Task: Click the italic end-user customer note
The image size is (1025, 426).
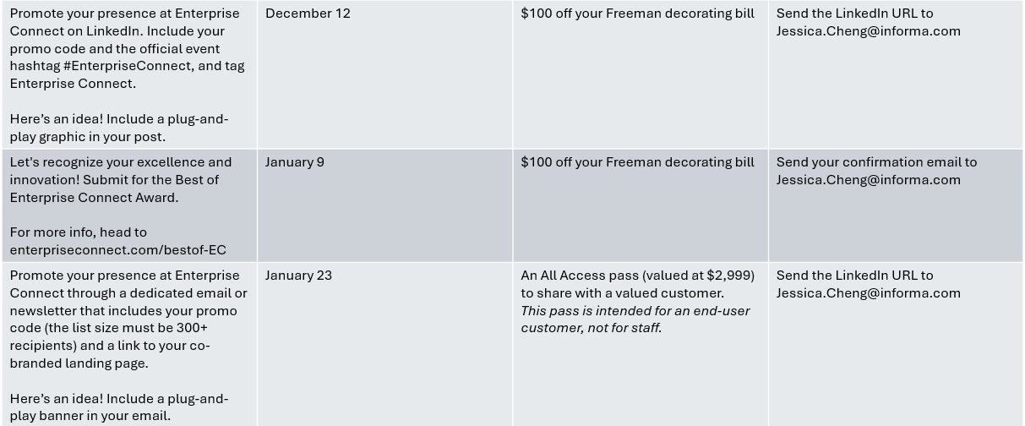Action: (635, 319)
